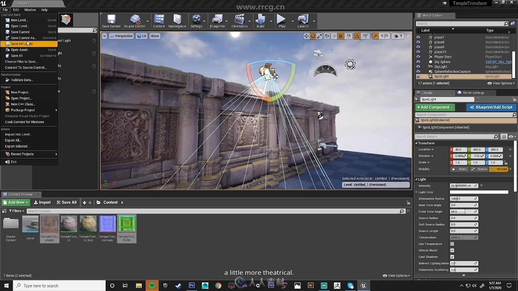Open Steam from Windows taskbar
The height and width of the screenshot is (291, 518).
coord(179,286)
